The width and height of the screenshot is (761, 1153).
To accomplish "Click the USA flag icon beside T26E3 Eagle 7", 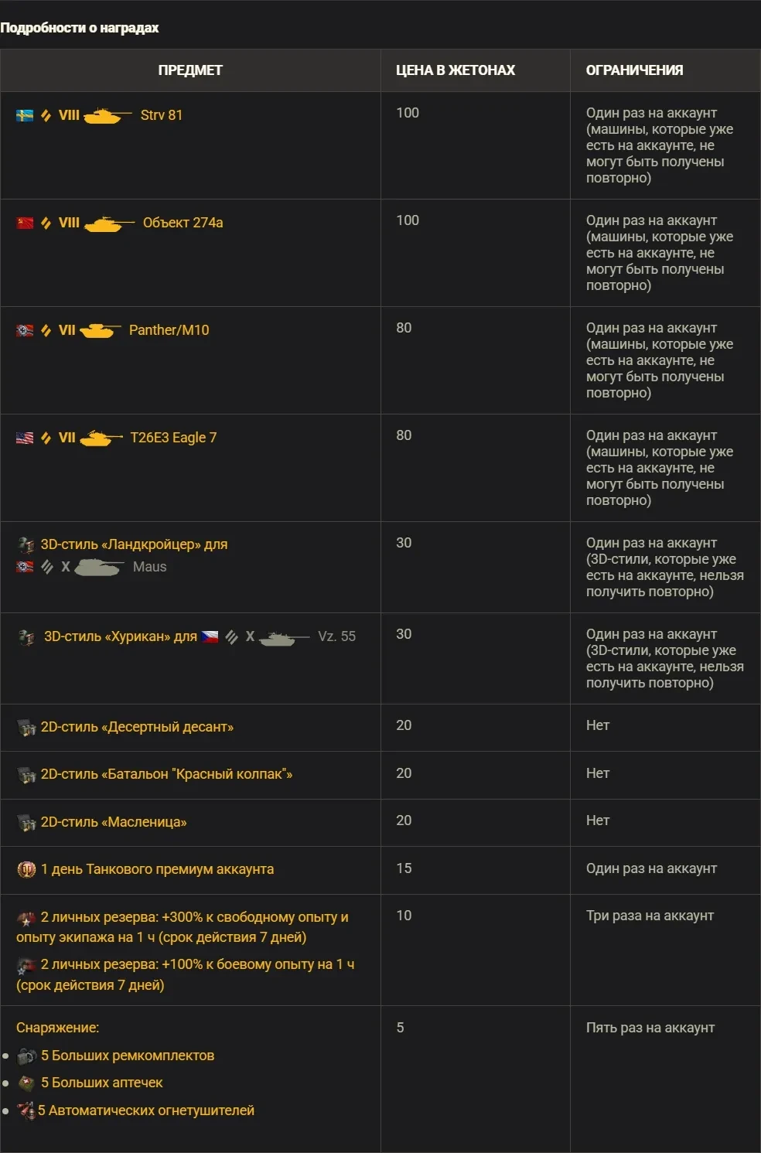I will 25,438.
